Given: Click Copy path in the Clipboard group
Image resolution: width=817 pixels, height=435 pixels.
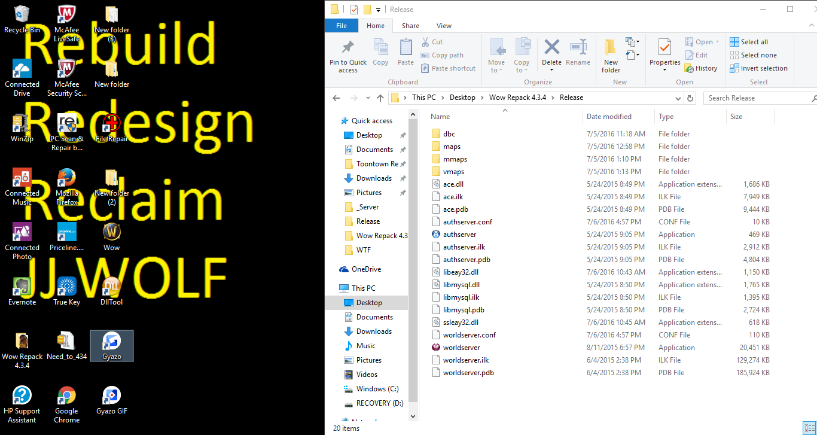Looking at the screenshot, I should pos(442,55).
